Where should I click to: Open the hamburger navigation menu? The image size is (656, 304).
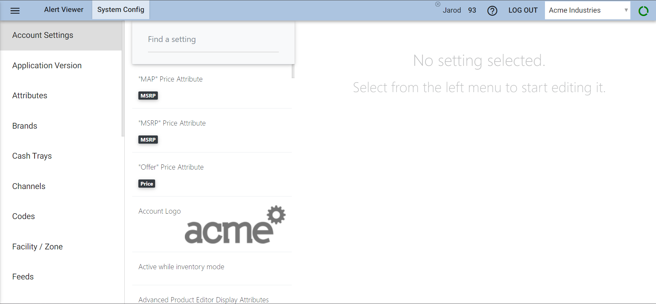[15, 11]
